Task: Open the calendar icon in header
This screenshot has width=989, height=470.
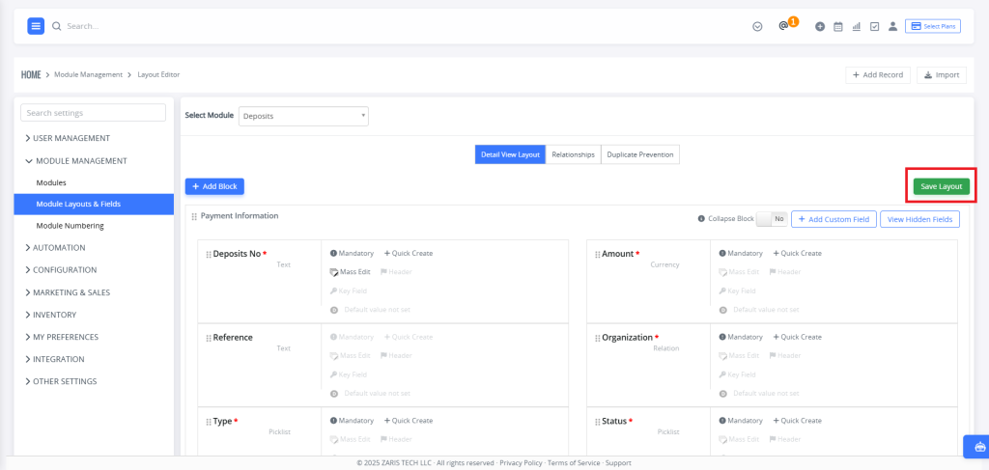Action: click(x=838, y=26)
